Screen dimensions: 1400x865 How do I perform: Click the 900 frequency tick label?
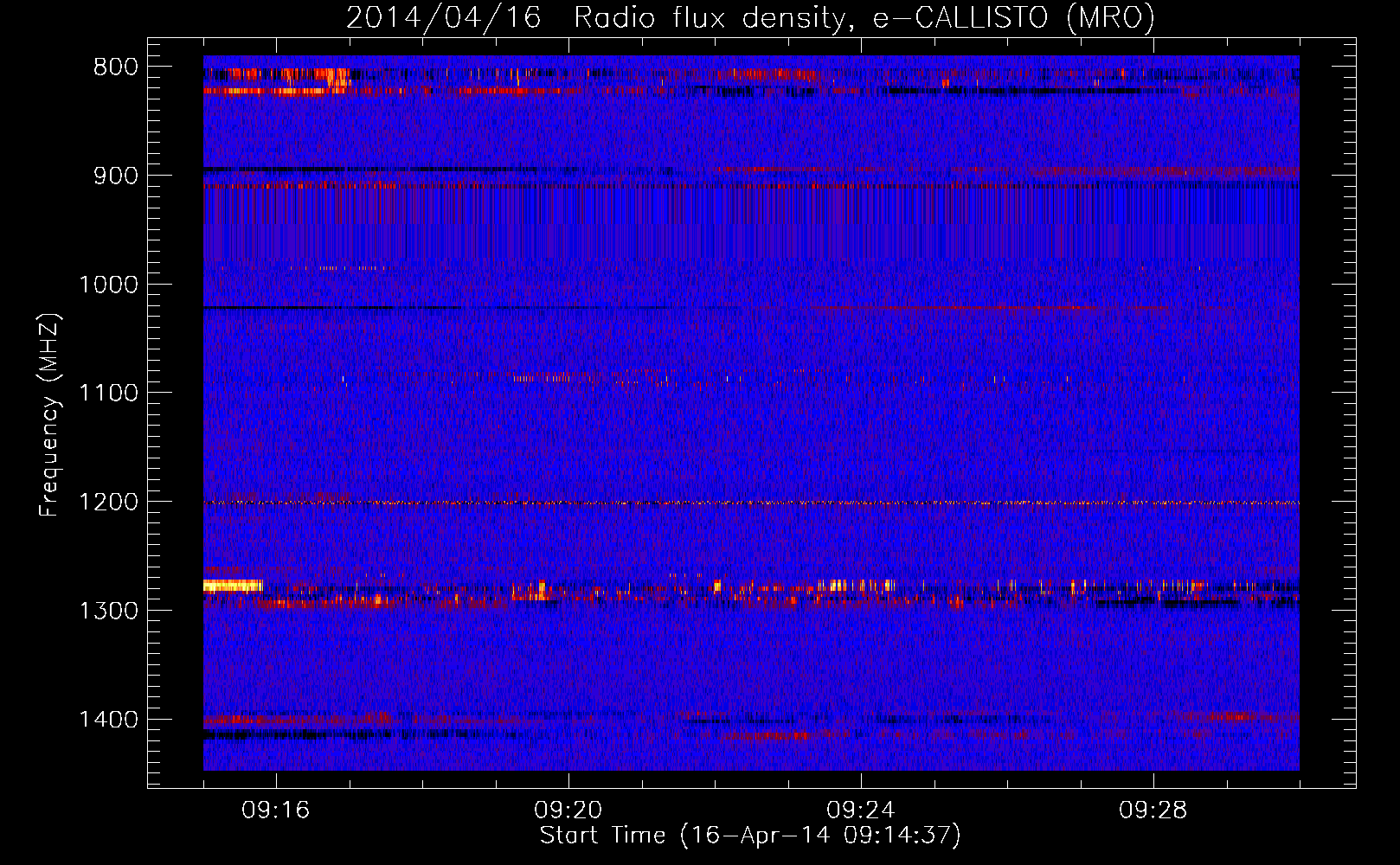[x=116, y=176]
